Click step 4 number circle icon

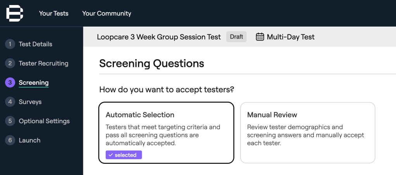tap(10, 102)
